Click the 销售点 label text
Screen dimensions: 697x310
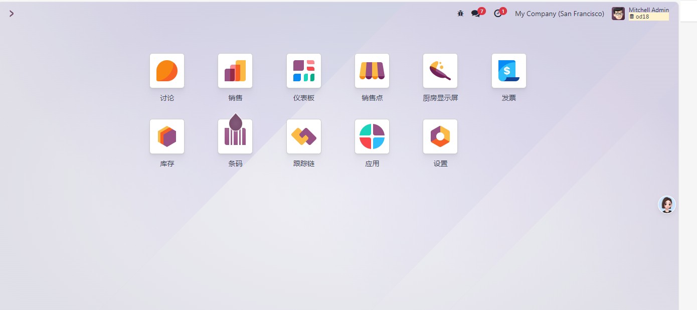[x=372, y=98]
